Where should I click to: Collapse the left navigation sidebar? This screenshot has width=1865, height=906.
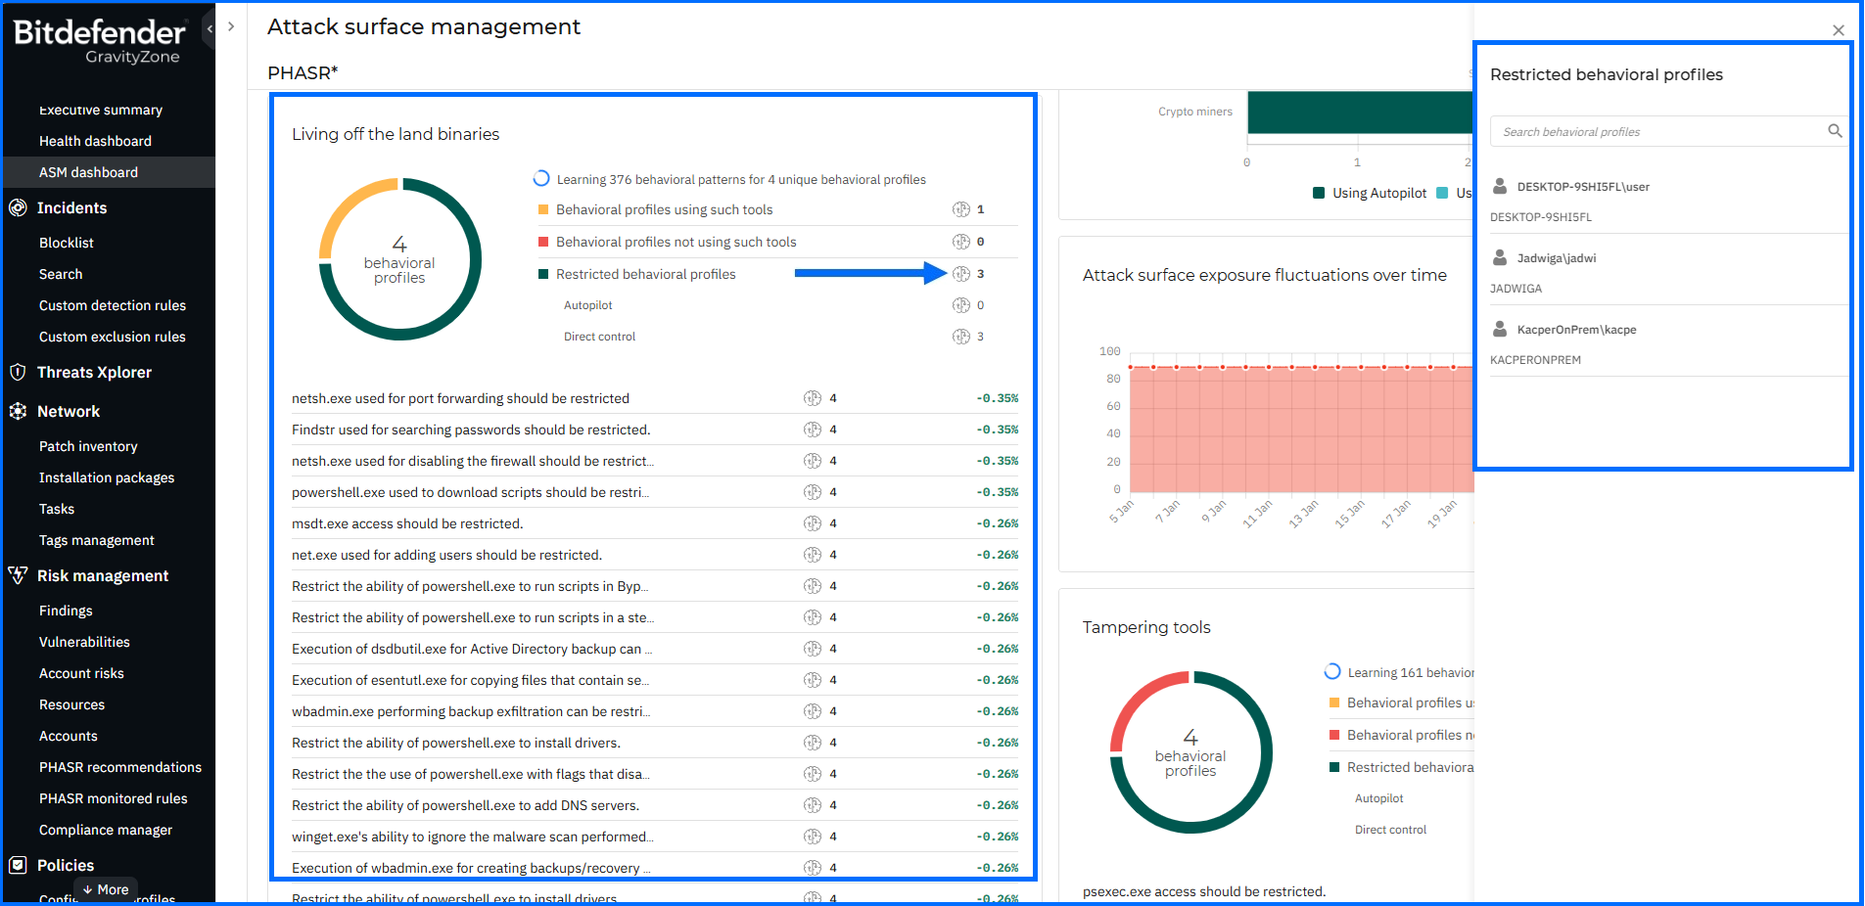210,28
